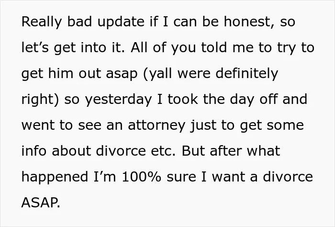The image size is (335, 227).
Task: Click on the word "honest,"
Action: [x=249, y=22]
